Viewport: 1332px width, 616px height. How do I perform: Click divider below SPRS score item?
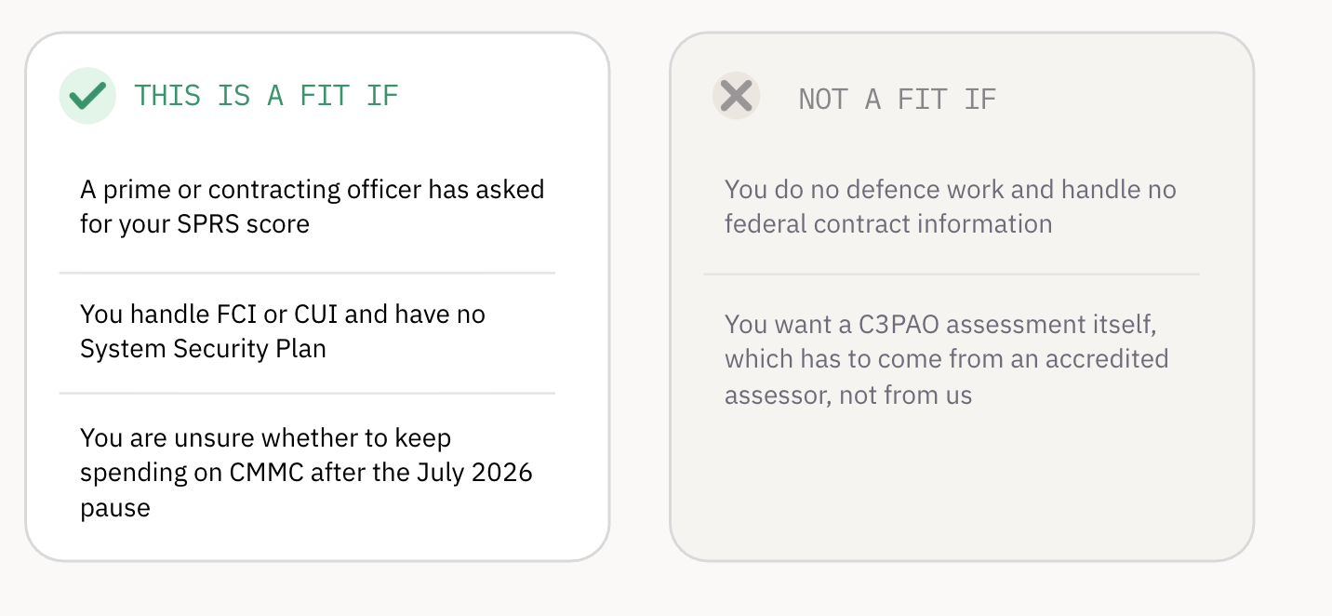(x=307, y=273)
